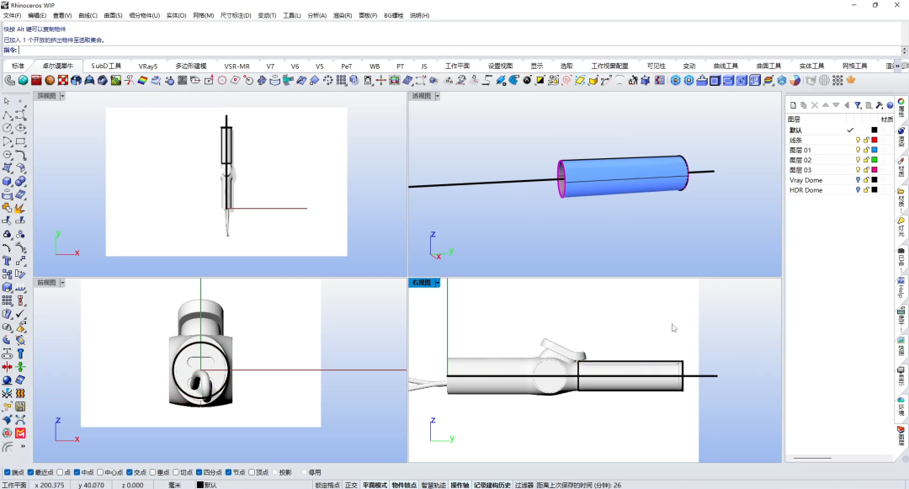Click the basketball-shaped icon in the toolbar

(x=50, y=81)
